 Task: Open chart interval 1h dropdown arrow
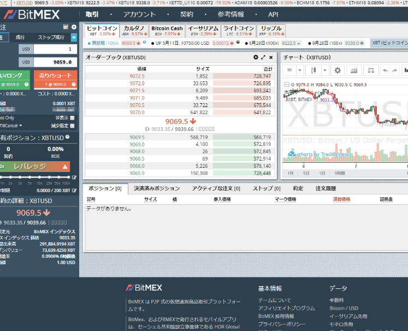[300, 70]
